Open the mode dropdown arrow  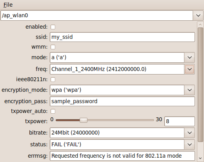pos(189,57)
